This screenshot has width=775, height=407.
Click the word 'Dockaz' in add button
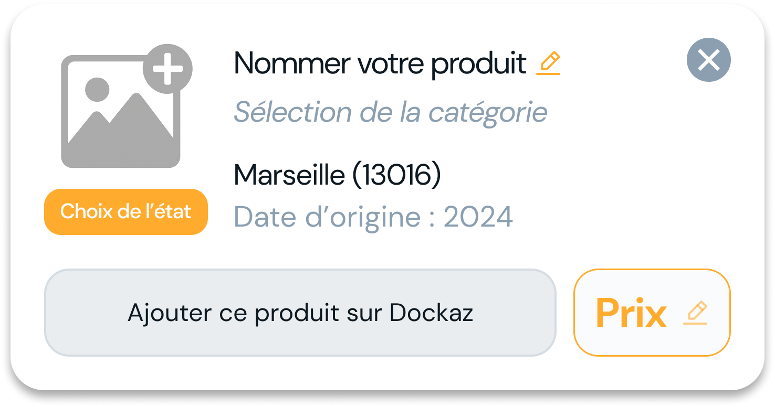pyautogui.click(x=432, y=313)
